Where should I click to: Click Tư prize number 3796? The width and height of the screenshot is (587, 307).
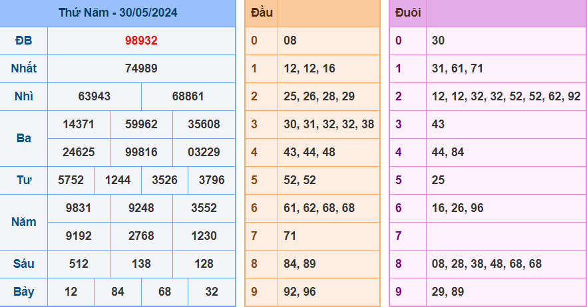pos(212,180)
